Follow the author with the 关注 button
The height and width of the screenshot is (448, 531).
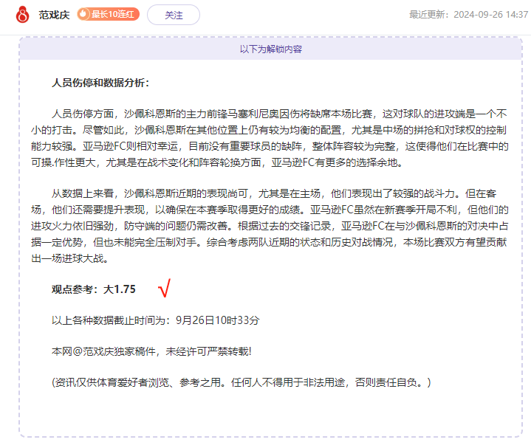(x=174, y=15)
